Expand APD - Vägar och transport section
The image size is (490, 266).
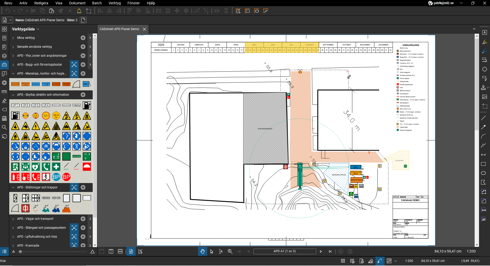click(13, 219)
